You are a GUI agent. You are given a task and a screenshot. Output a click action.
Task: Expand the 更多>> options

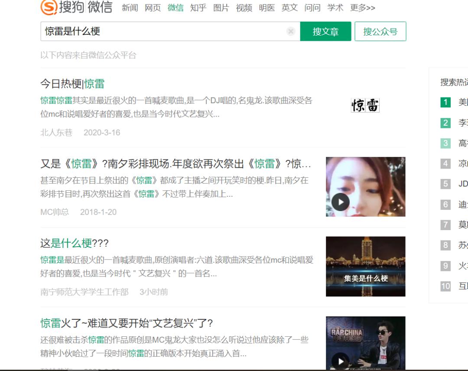click(x=363, y=7)
